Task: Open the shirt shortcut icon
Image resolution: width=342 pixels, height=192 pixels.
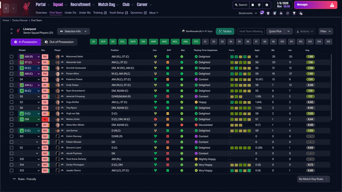Action: (x=268, y=13)
